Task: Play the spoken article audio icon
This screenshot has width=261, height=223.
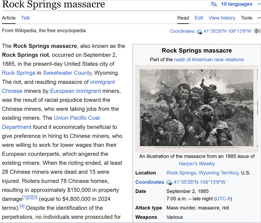Action: pos(257,31)
